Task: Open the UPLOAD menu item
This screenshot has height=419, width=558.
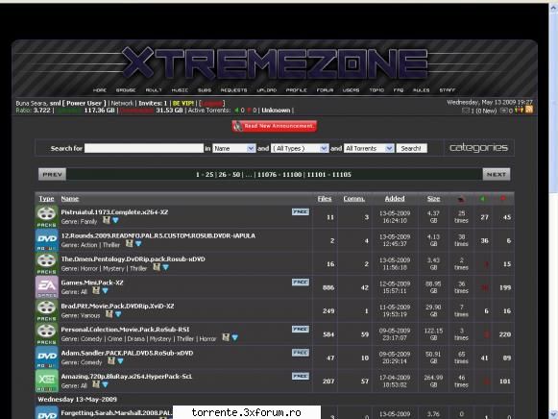Action: click(267, 90)
